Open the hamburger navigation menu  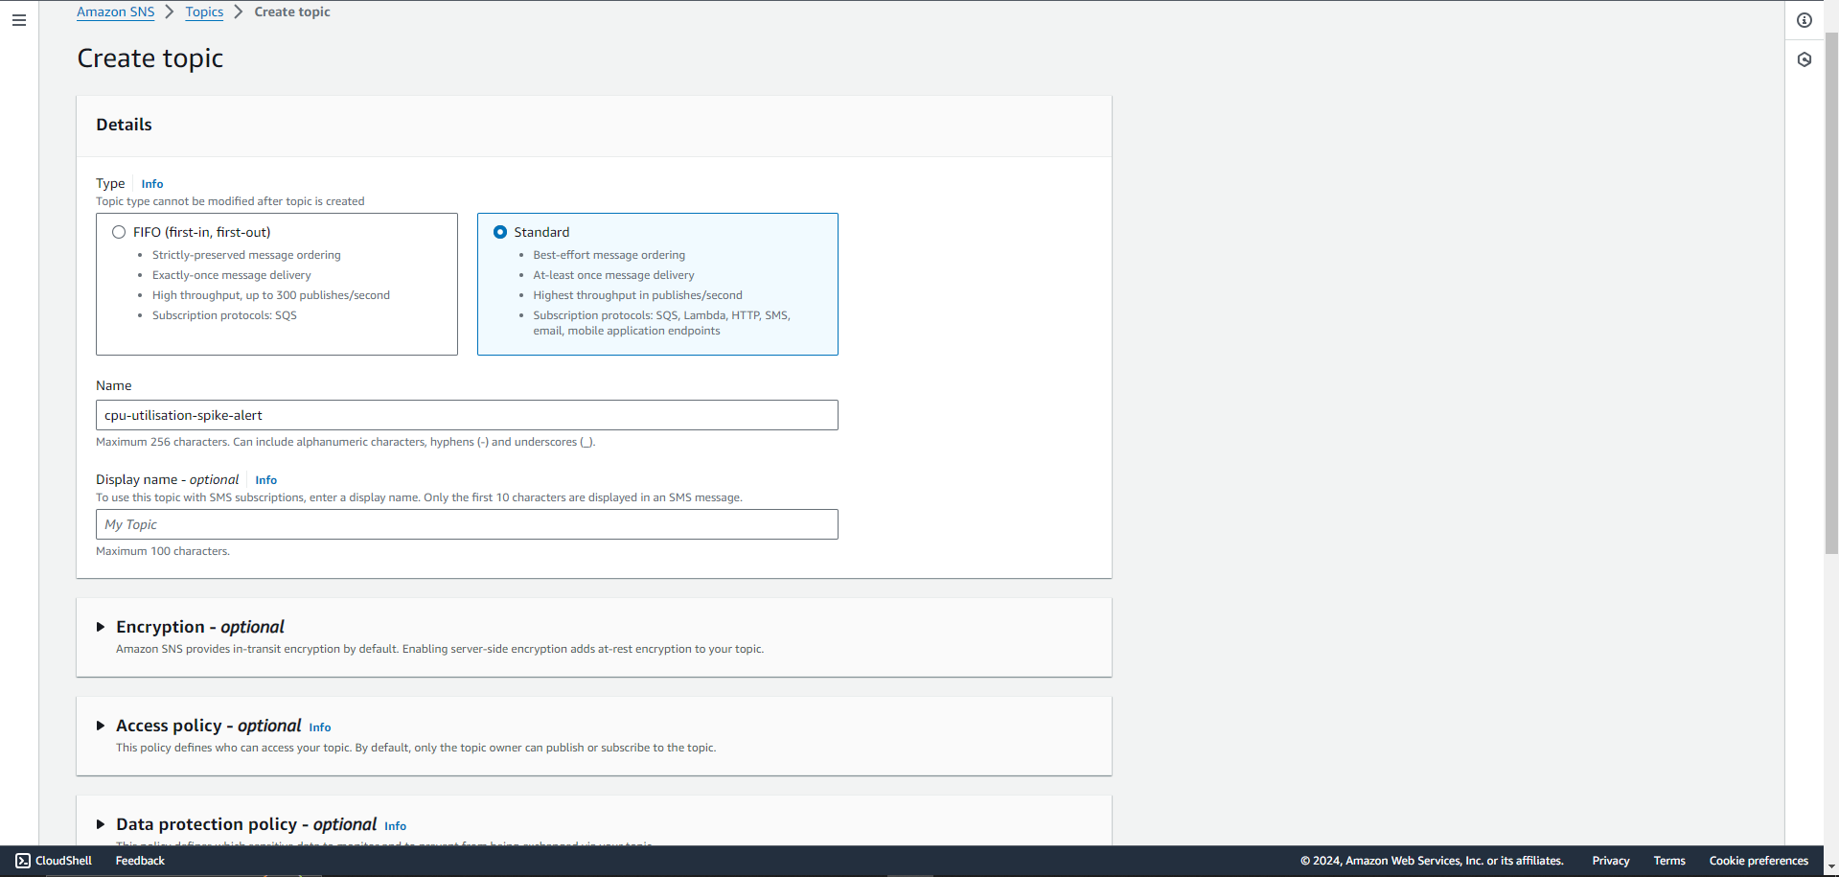coord(19,20)
